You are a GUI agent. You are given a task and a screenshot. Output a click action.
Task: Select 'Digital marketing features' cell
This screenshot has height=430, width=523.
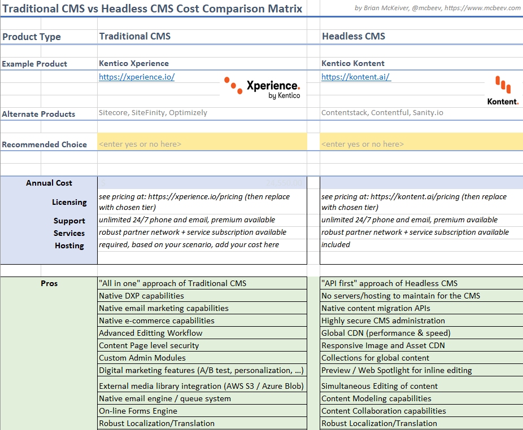pyautogui.click(x=202, y=370)
